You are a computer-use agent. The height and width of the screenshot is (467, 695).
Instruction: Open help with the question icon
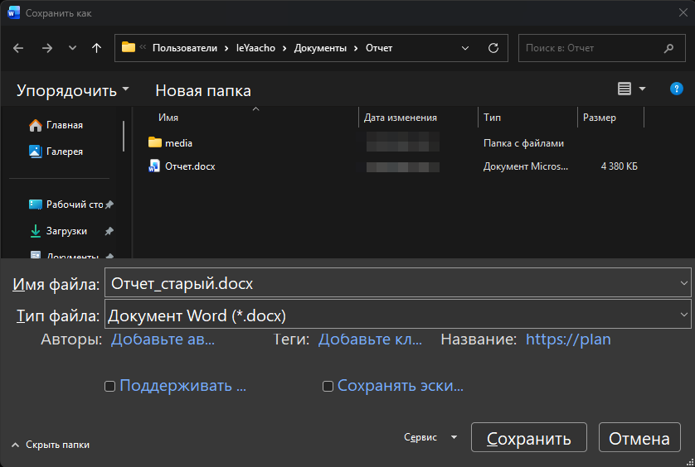(677, 89)
